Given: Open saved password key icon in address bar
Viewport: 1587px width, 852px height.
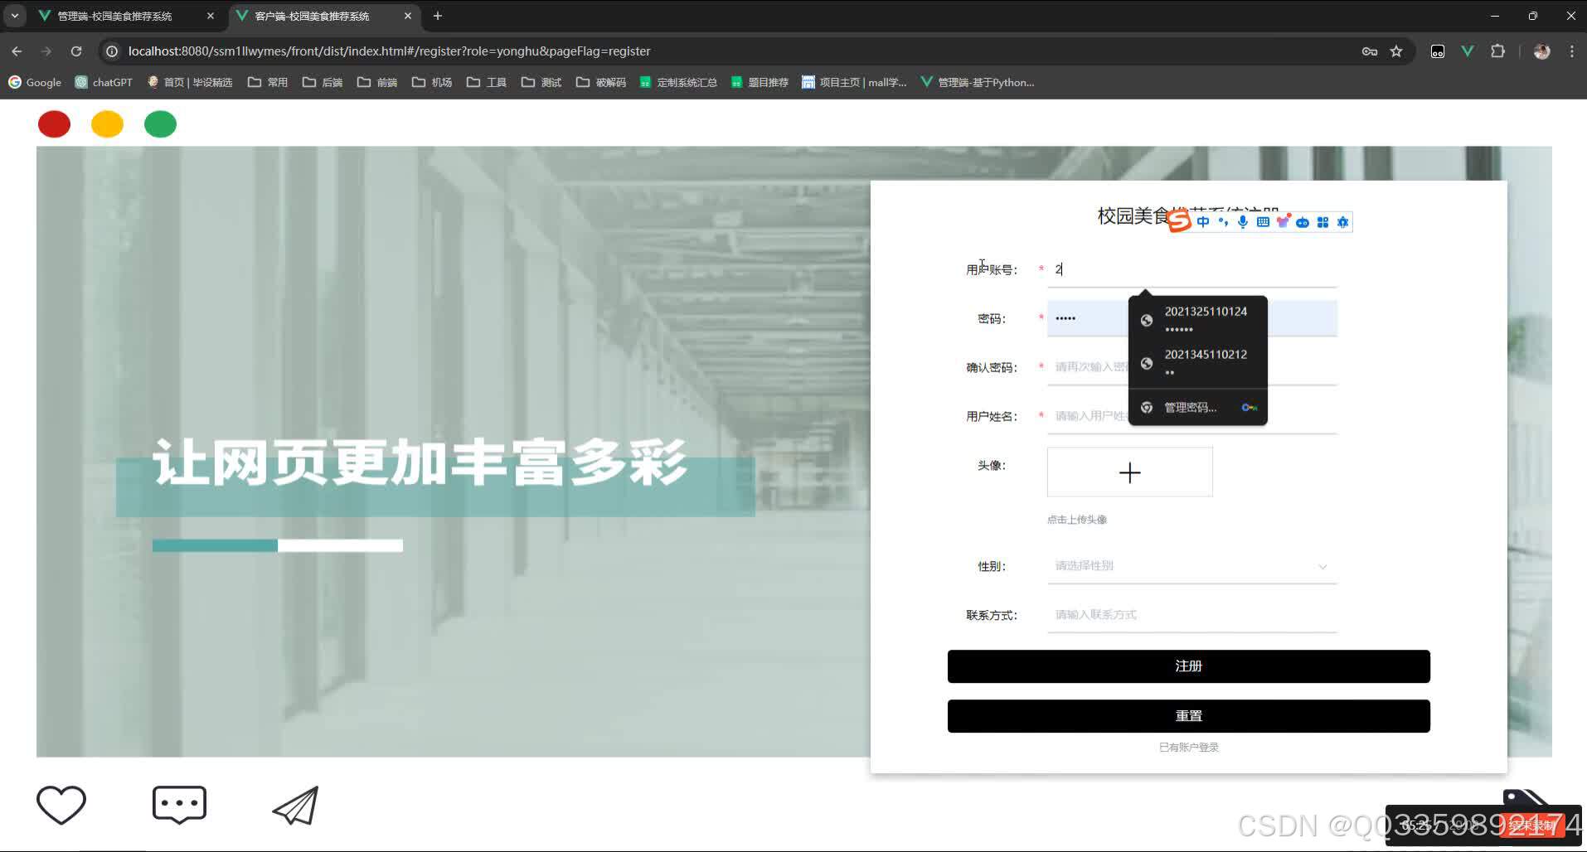Looking at the screenshot, I should point(1370,51).
